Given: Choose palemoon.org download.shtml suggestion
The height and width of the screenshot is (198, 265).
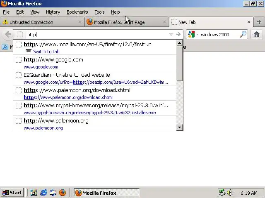Looking at the screenshot, I should [95, 93].
